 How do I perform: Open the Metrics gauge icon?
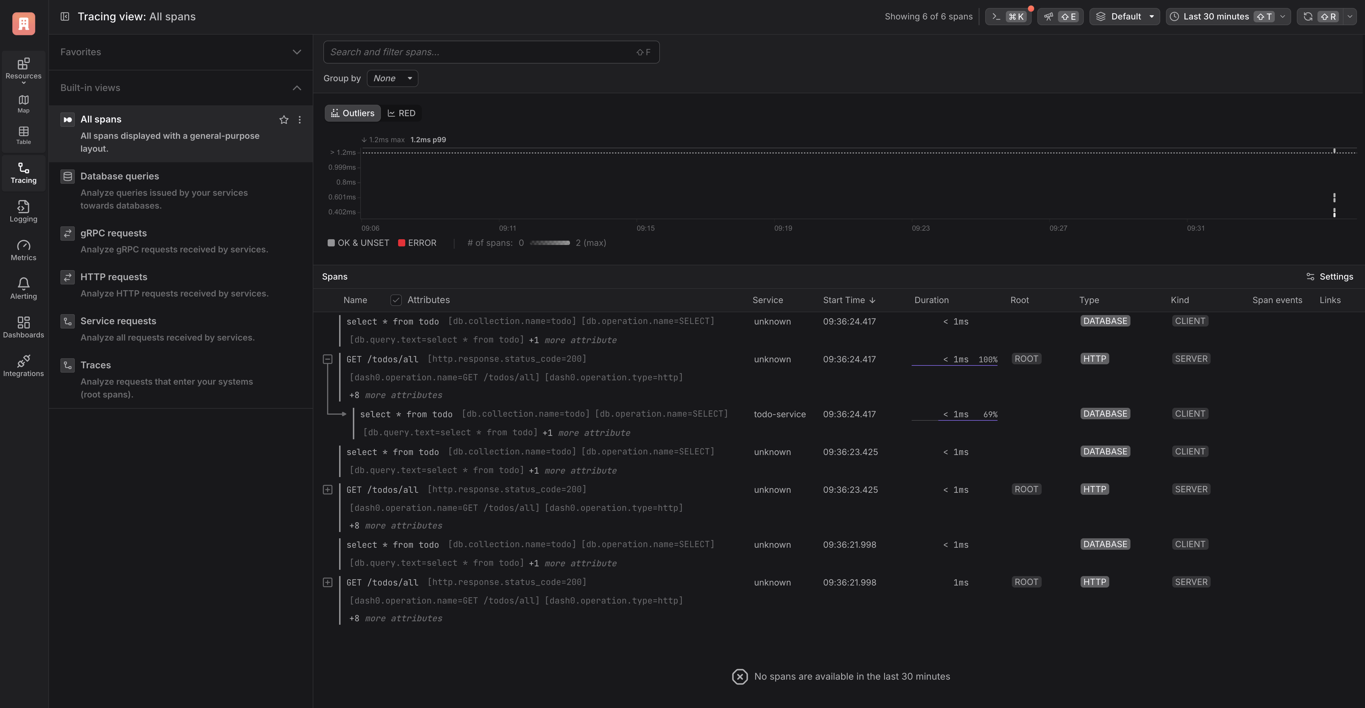pos(23,245)
